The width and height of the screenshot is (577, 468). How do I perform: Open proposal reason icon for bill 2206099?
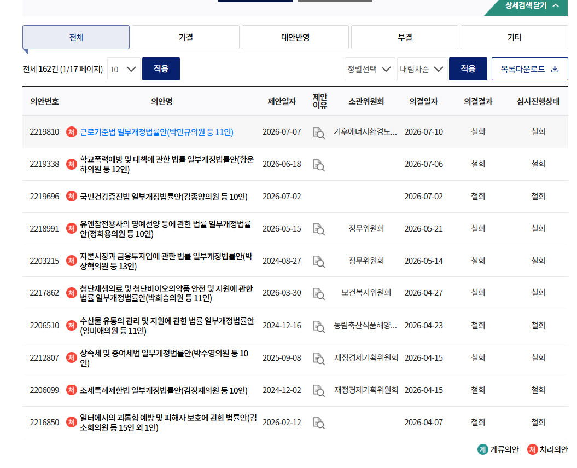(x=319, y=391)
